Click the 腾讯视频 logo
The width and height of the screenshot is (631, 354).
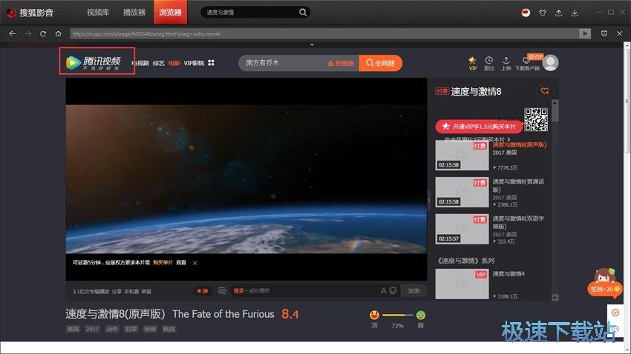tap(94, 62)
